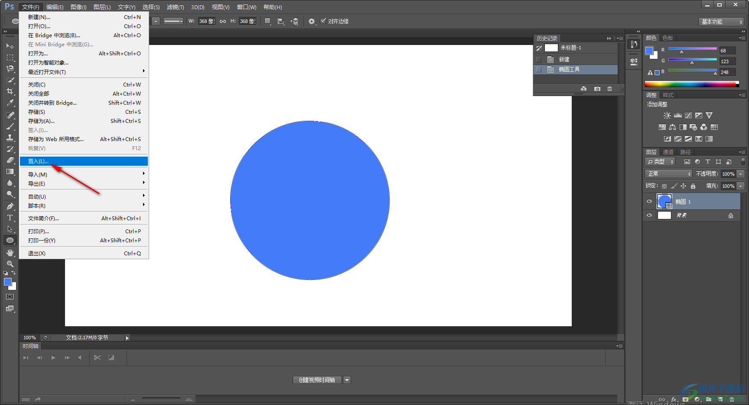The height and width of the screenshot is (405, 749).
Task: Split clip at playhead scissors icon
Action: click(x=97, y=357)
